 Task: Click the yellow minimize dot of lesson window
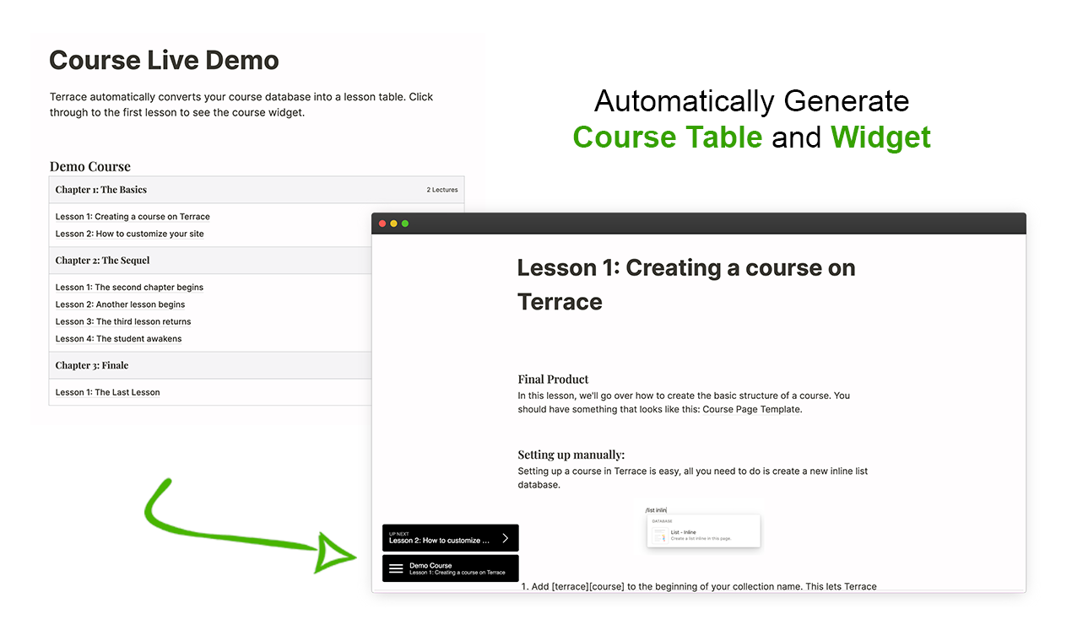[x=393, y=224]
